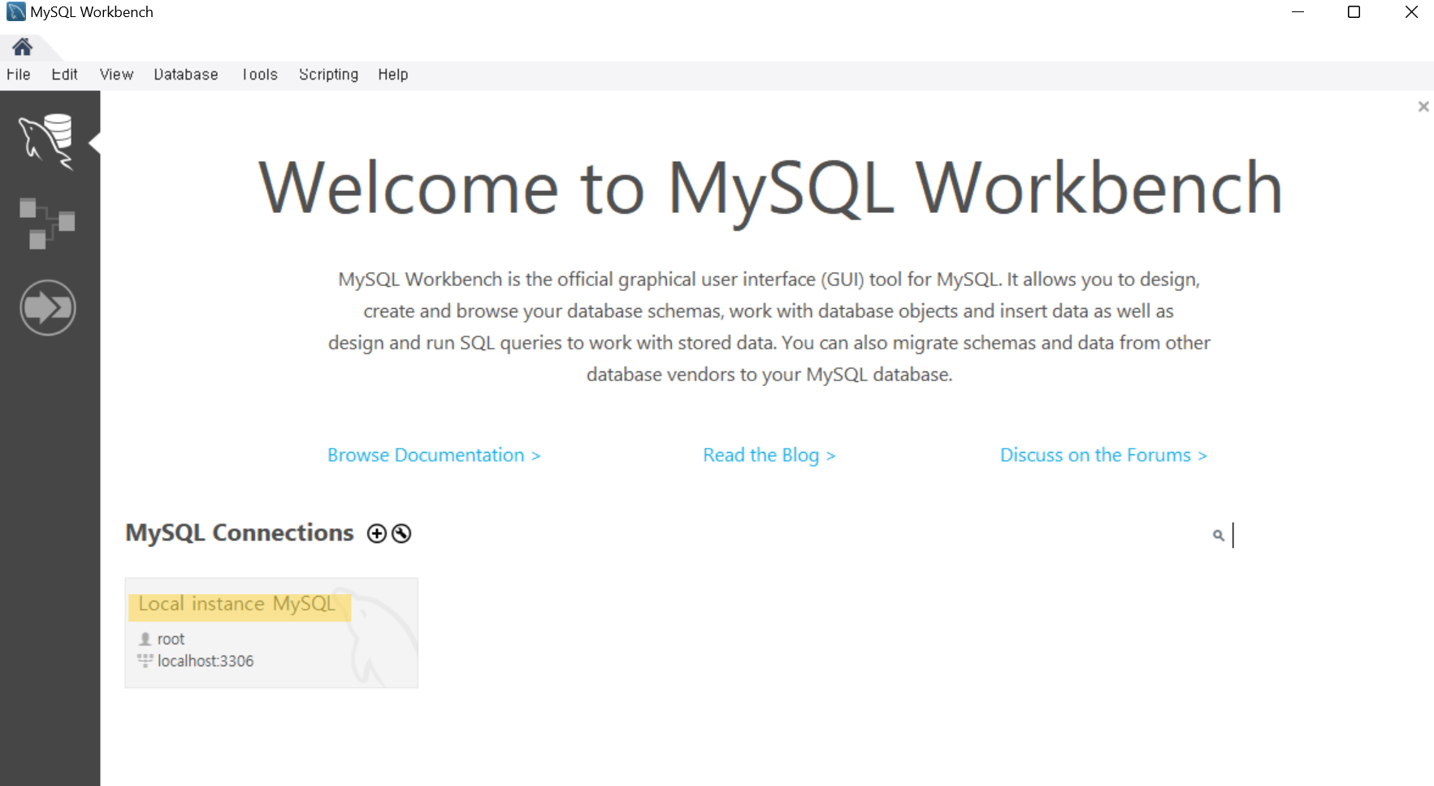The height and width of the screenshot is (786, 1434).
Task: Open the Edit menu
Action: [x=64, y=75]
